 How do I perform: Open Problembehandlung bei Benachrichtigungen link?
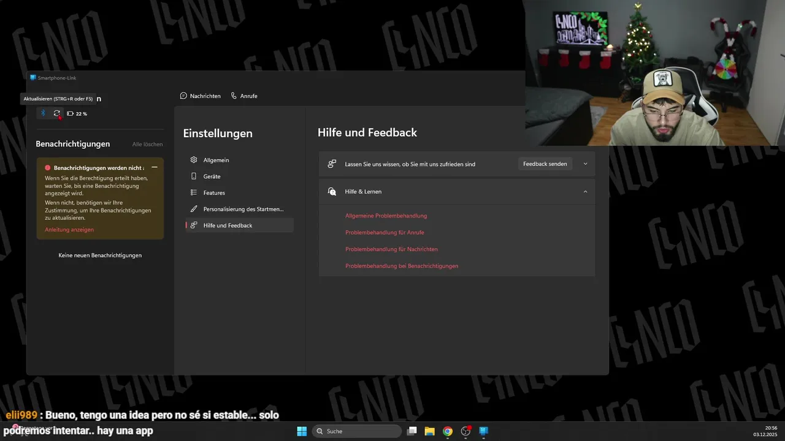[402, 266]
